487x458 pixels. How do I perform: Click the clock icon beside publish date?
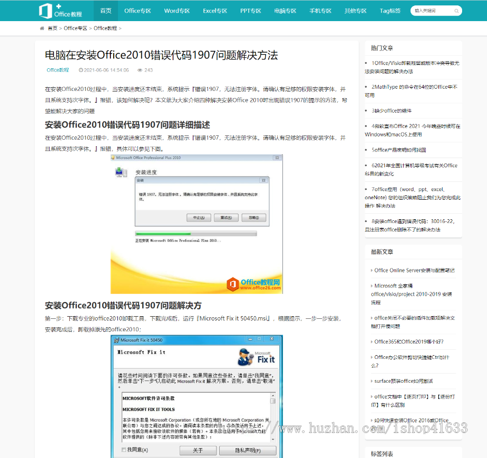coord(81,70)
